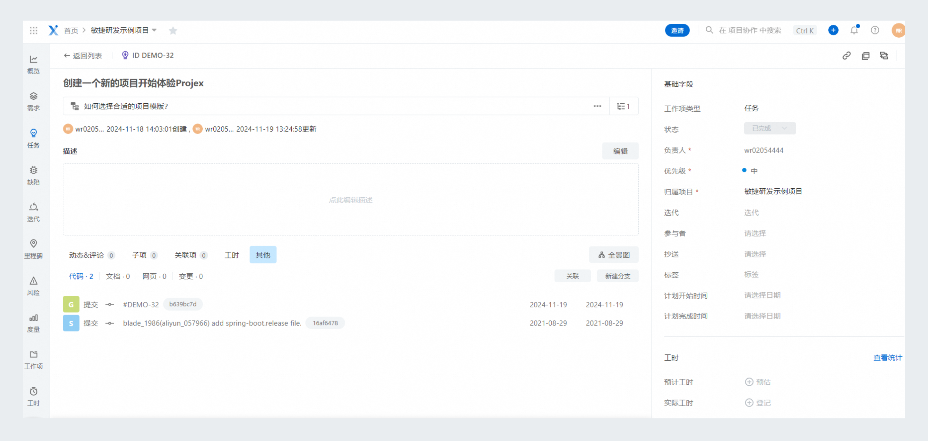Open 风险 in sidebar

(34, 286)
